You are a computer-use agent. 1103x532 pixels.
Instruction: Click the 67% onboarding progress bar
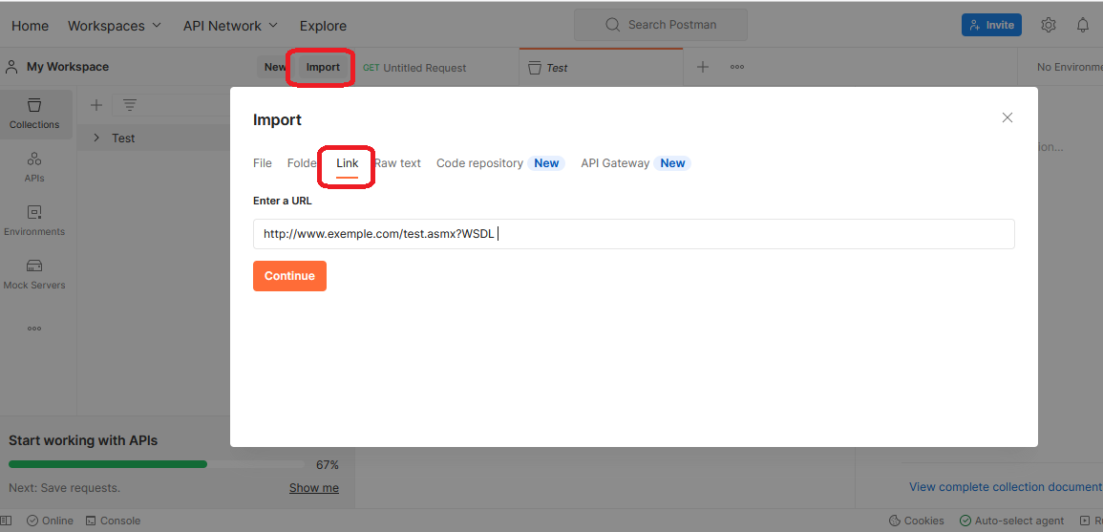coord(158,464)
